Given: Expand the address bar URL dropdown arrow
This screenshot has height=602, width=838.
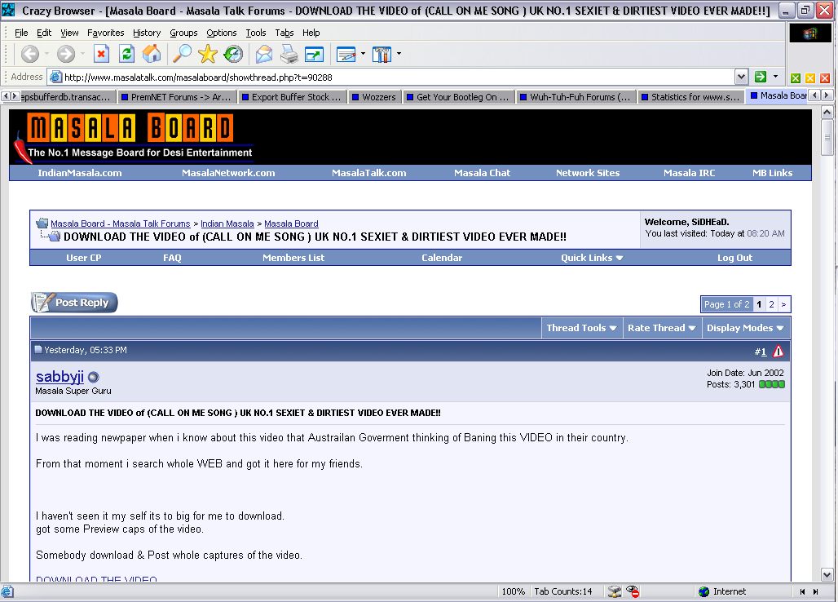Looking at the screenshot, I should [741, 77].
